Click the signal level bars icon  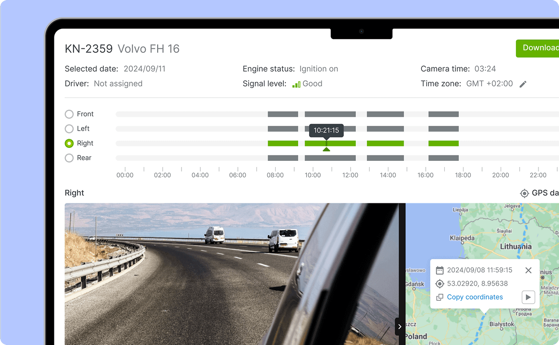tap(296, 84)
